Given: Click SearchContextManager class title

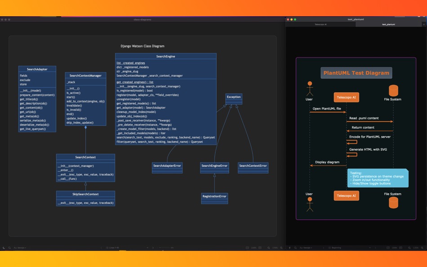Looking at the screenshot, I should click(x=85, y=76).
